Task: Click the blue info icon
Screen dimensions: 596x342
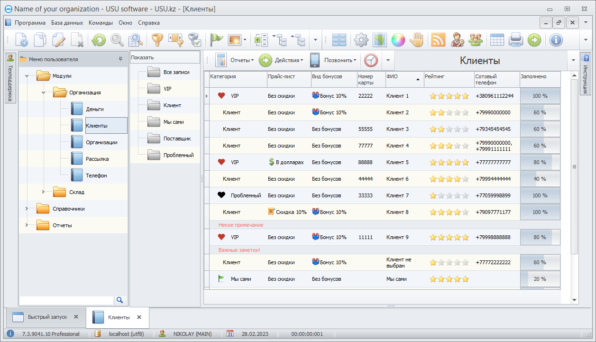Action: [x=556, y=40]
